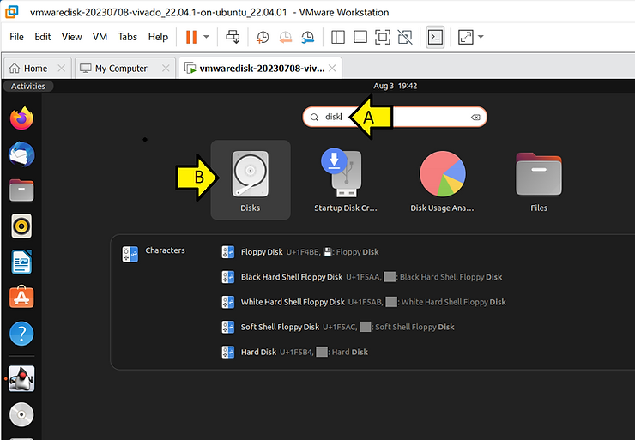Open the Disks application

point(250,179)
